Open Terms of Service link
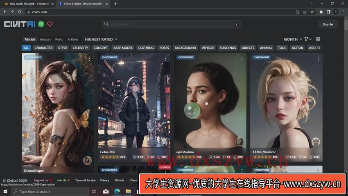 click(x=85, y=180)
